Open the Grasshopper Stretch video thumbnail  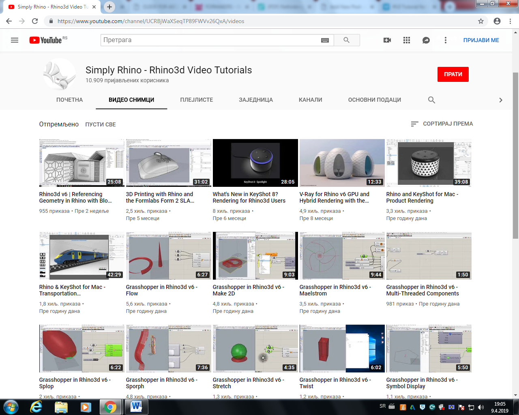pos(255,349)
